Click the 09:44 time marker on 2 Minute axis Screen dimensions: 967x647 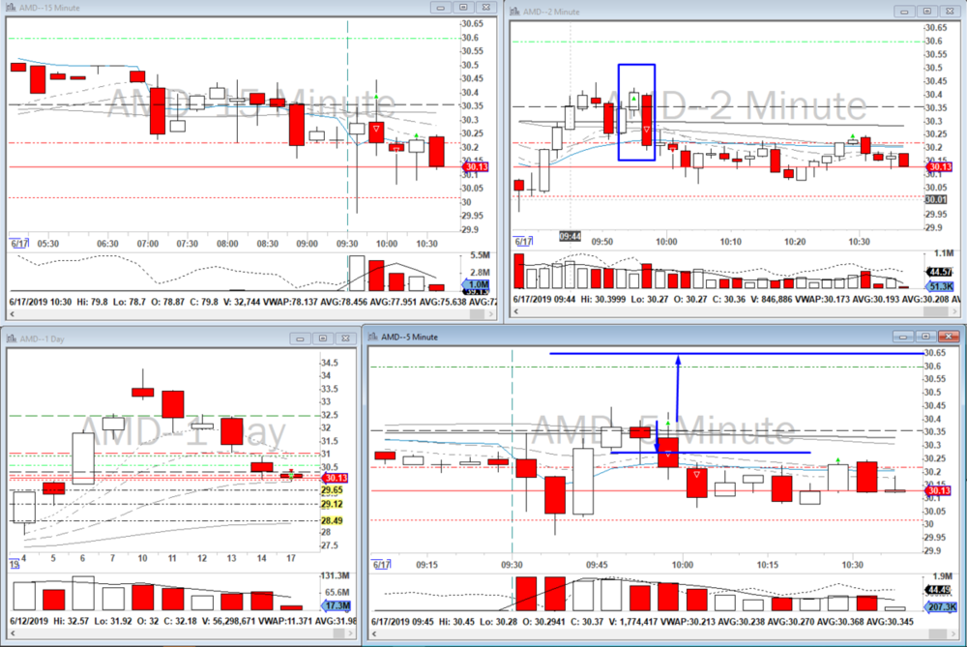pyautogui.click(x=571, y=236)
